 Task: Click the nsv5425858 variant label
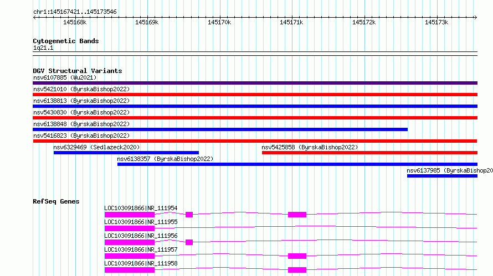310,147
